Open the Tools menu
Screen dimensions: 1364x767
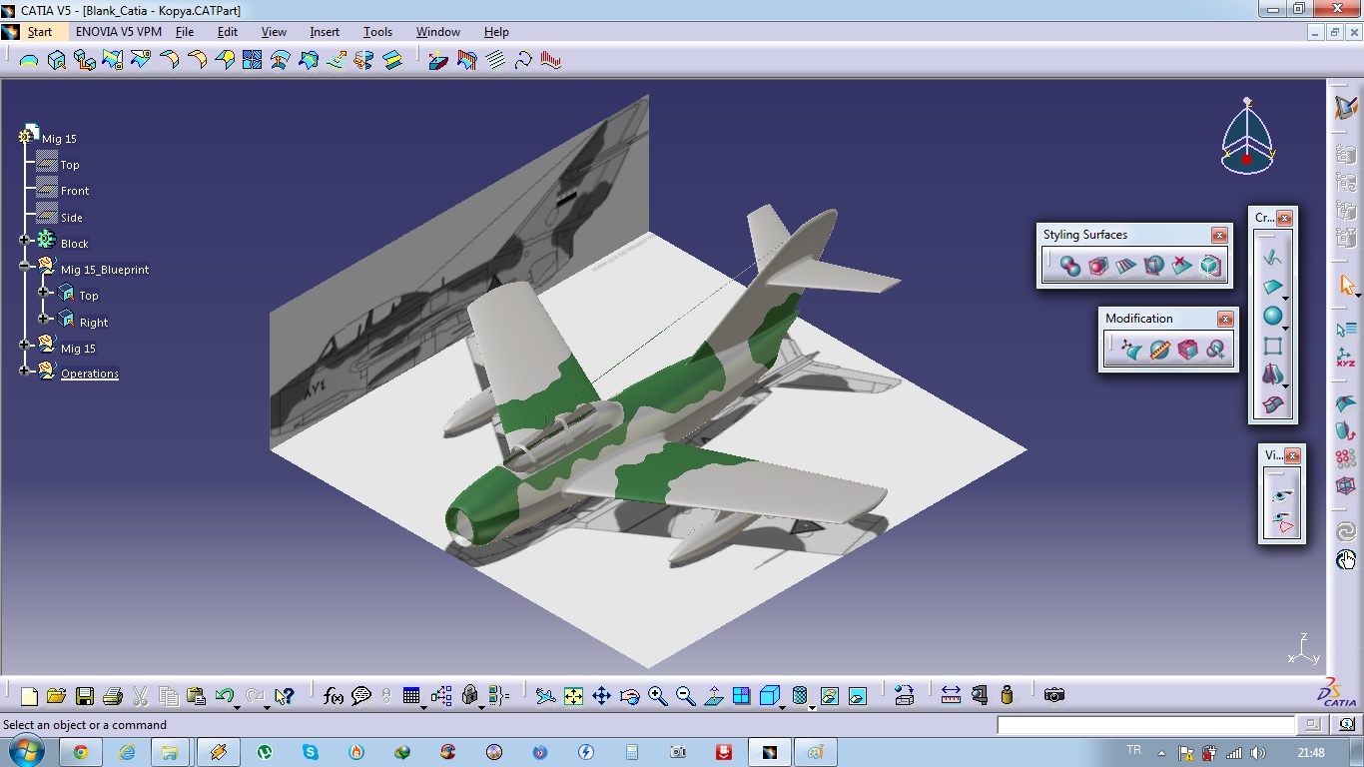(377, 32)
